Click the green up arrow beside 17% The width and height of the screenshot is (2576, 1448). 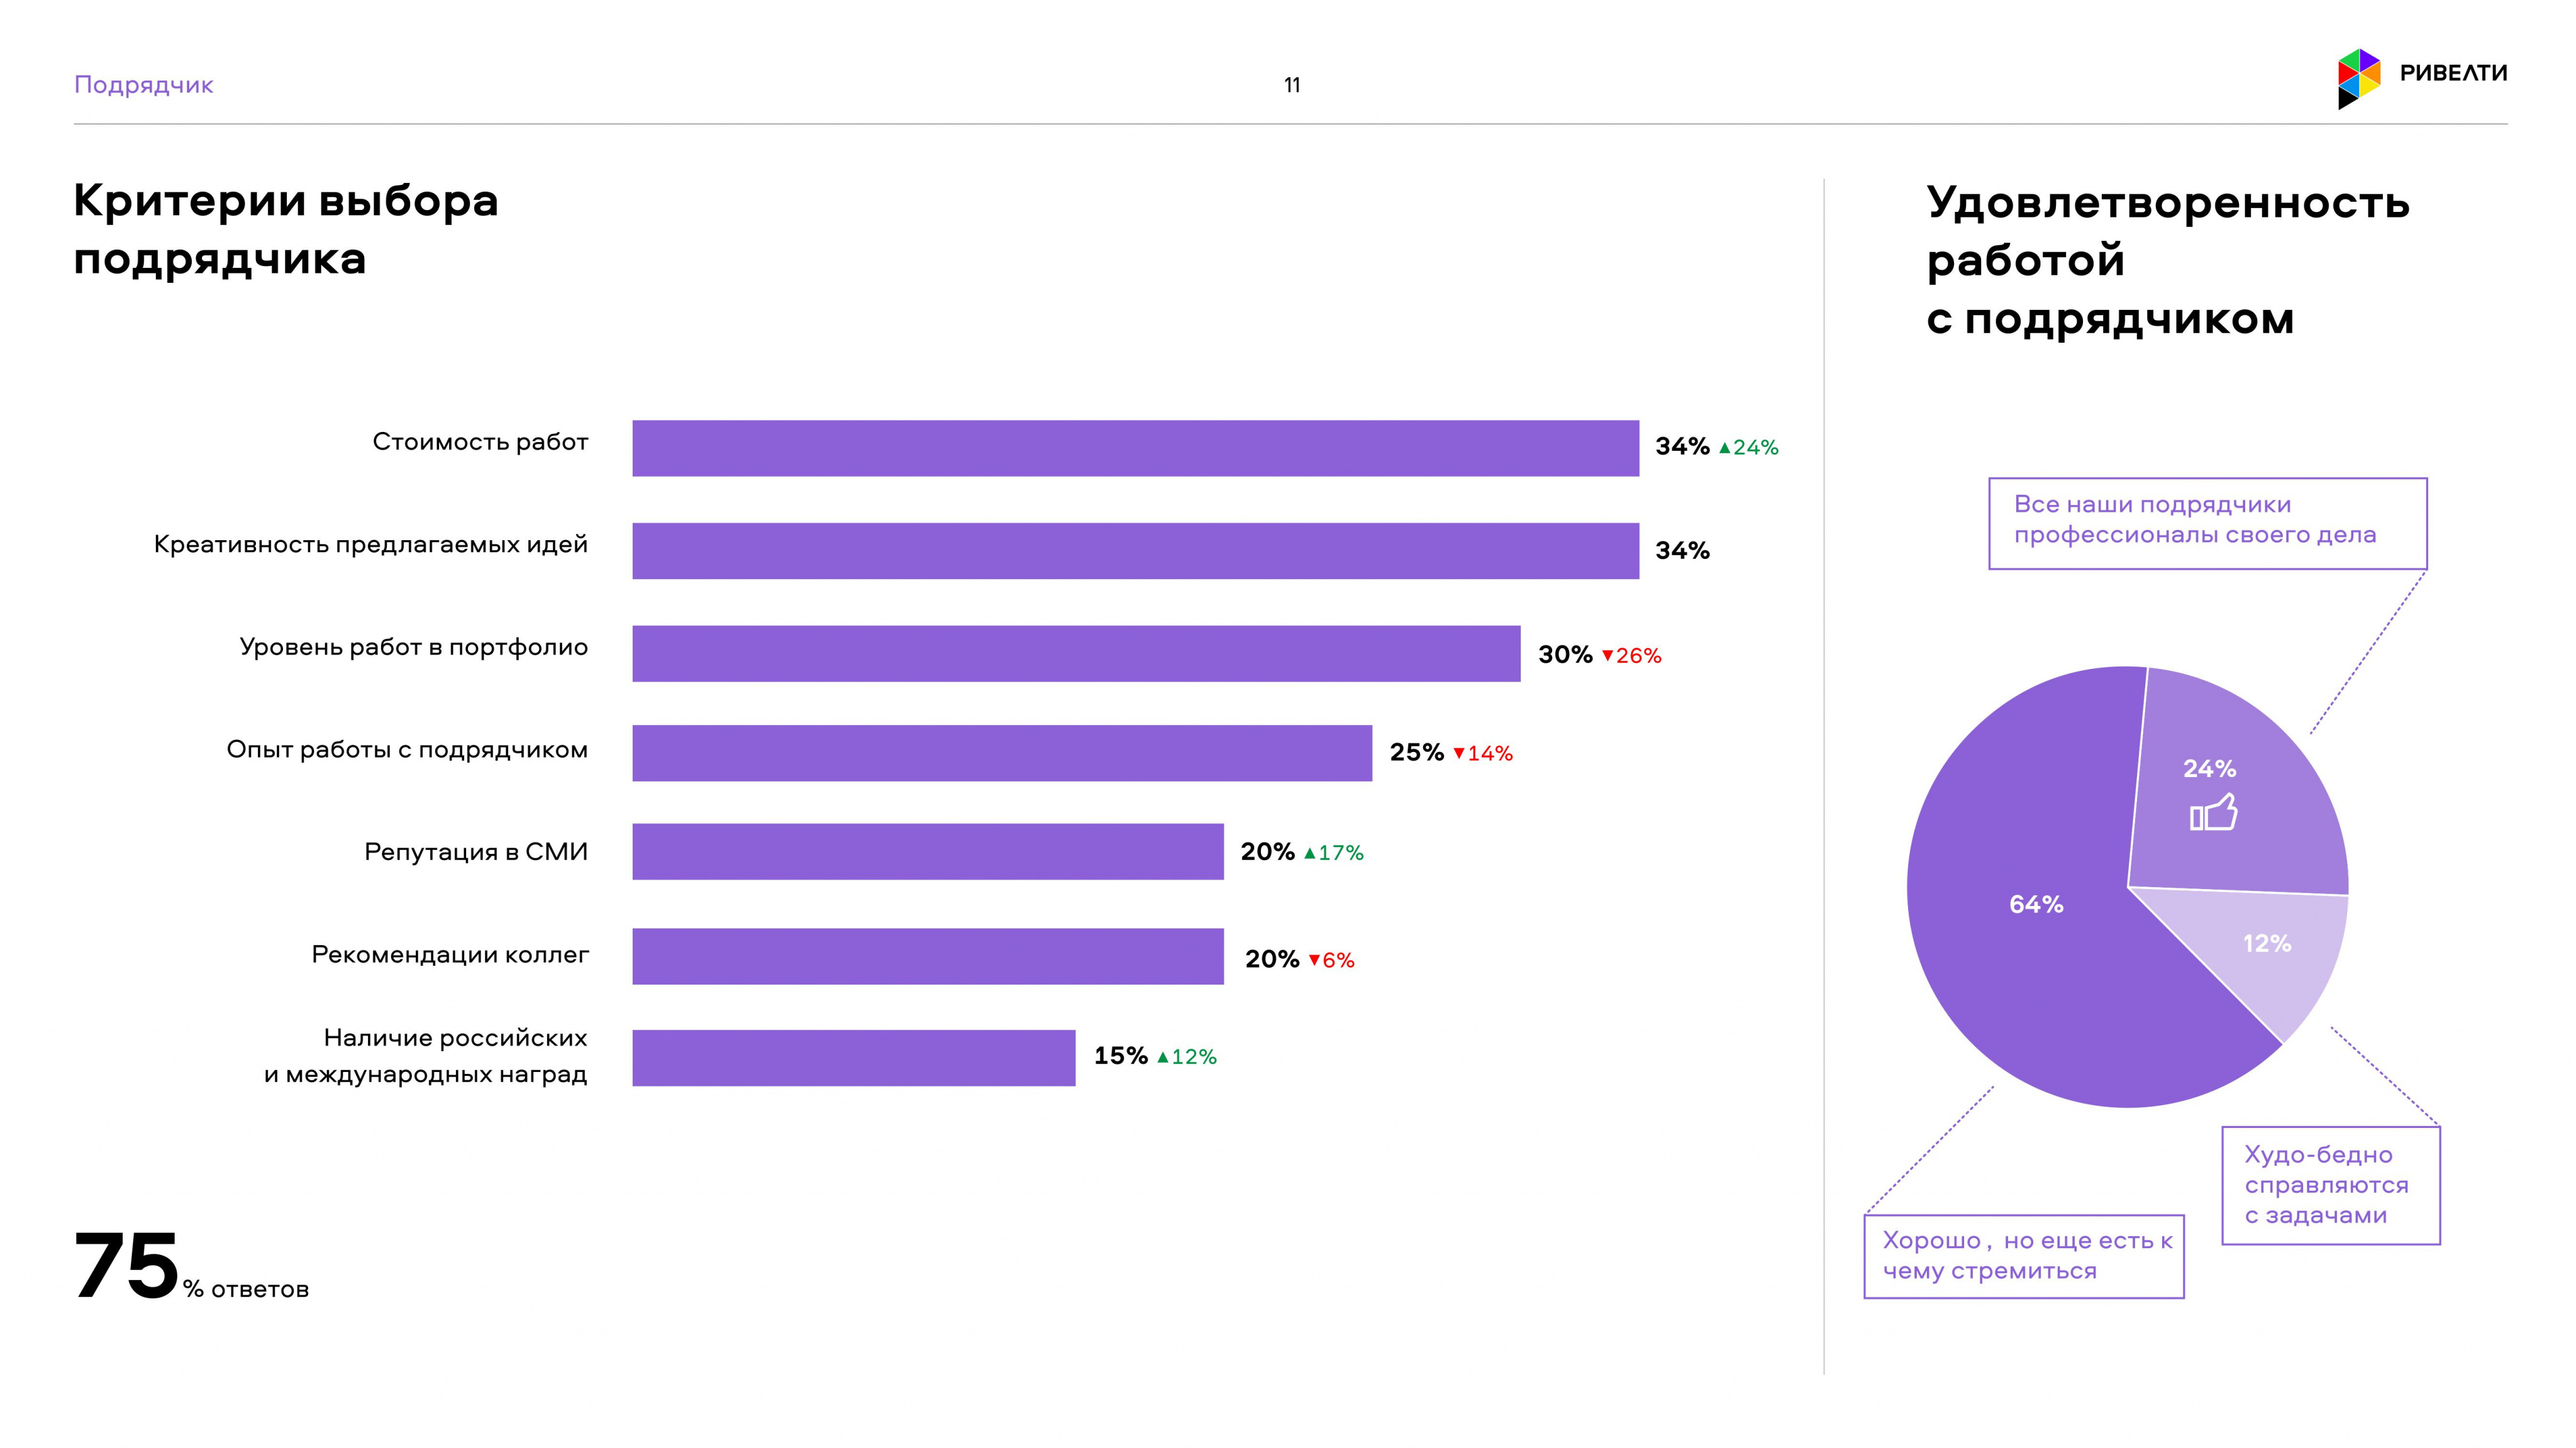click(1310, 853)
